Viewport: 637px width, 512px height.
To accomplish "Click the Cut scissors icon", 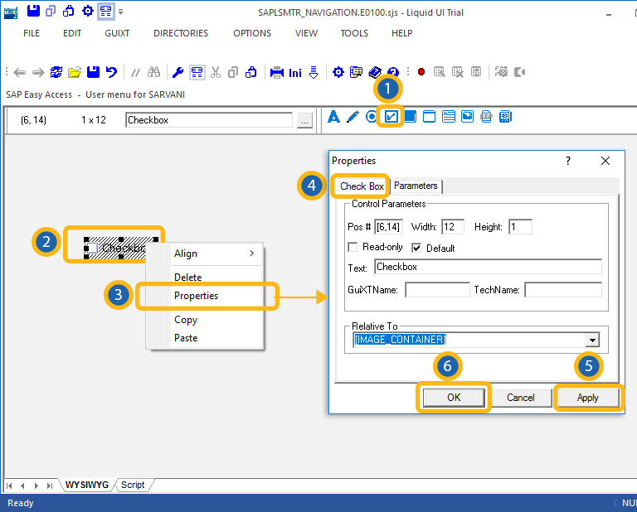I will click(x=216, y=72).
